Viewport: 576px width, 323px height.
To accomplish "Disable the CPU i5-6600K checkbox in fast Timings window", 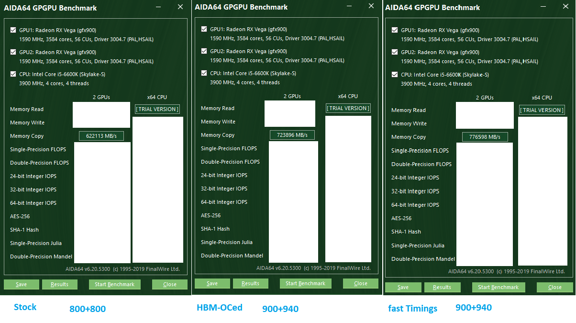I will click(395, 75).
